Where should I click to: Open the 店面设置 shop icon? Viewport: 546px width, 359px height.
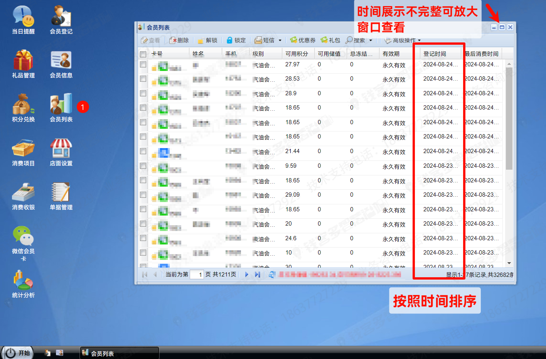click(x=61, y=152)
